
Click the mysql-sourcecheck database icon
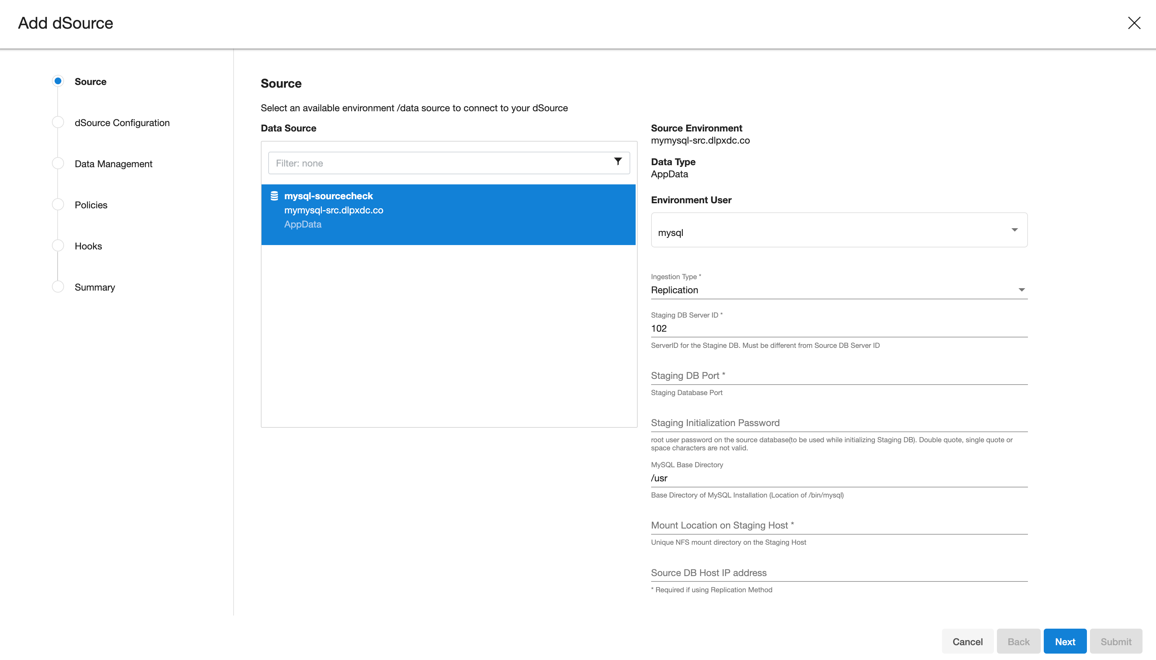coord(274,196)
